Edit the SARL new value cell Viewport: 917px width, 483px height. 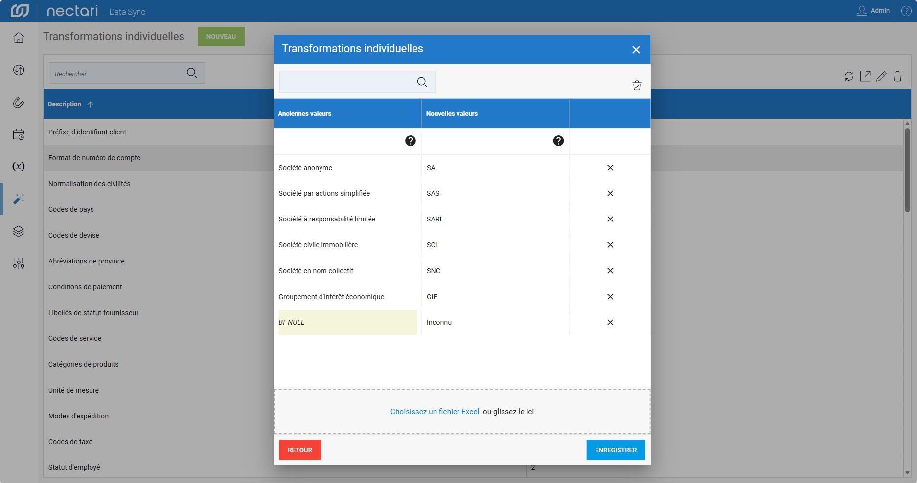[x=496, y=219]
